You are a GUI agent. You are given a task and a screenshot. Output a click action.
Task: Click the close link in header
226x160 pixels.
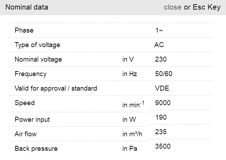[x=172, y=7]
